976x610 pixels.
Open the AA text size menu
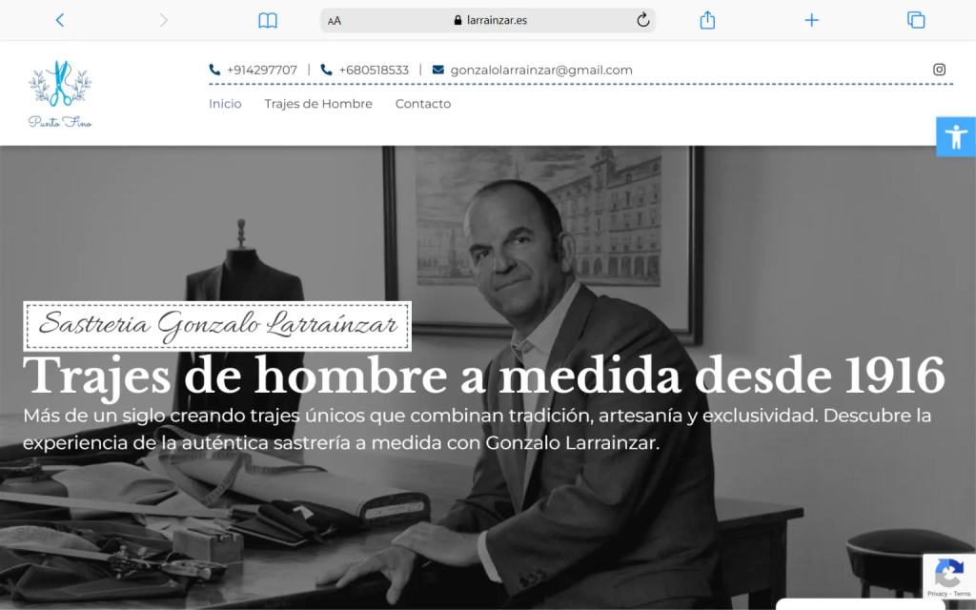[x=335, y=20]
